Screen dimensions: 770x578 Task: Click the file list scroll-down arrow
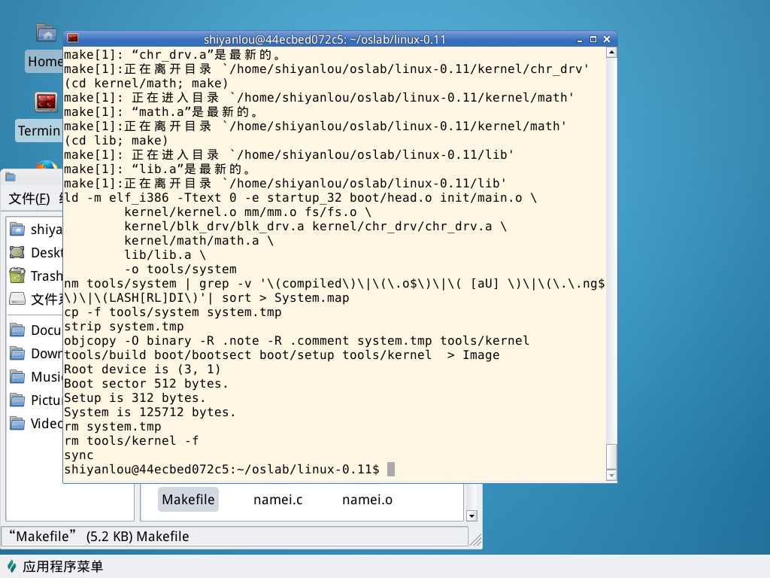[x=471, y=516]
